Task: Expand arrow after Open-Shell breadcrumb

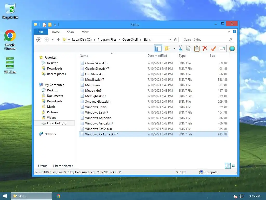Action: pyautogui.click(x=141, y=40)
